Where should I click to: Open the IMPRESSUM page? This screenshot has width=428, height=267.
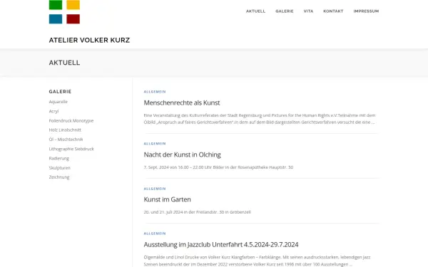click(x=366, y=11)
